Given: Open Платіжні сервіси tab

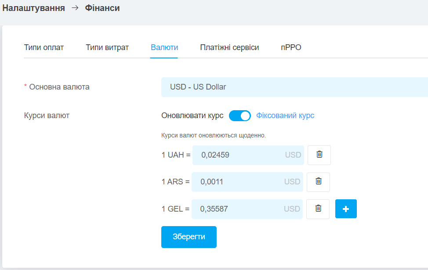Looking at the screenshot, I should point(229,47).
